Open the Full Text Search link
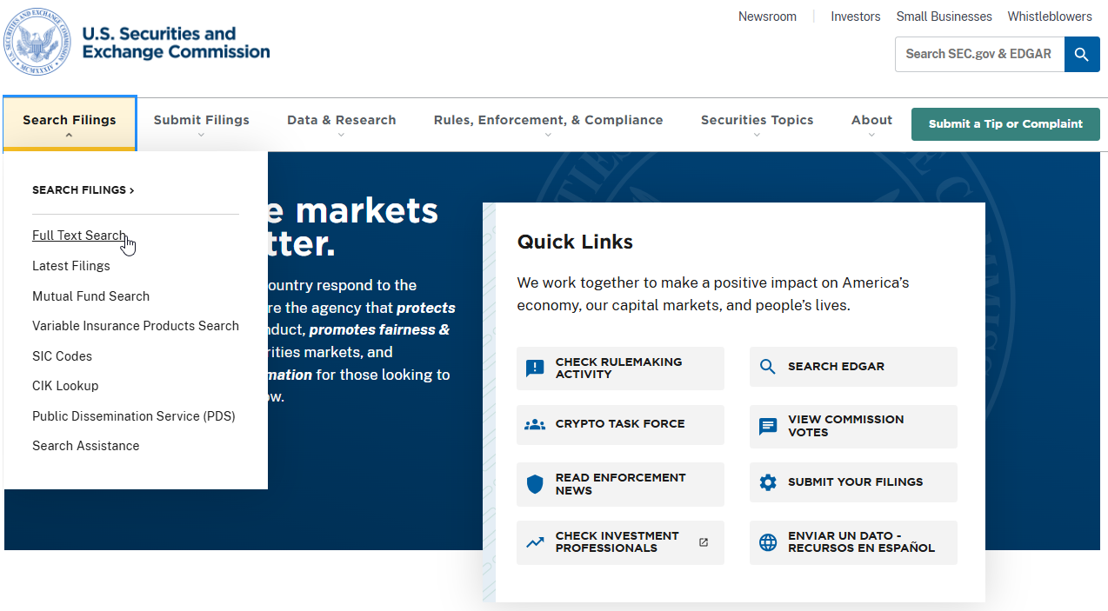Viewport: 1108px width, 611px height. coord(79,235)
